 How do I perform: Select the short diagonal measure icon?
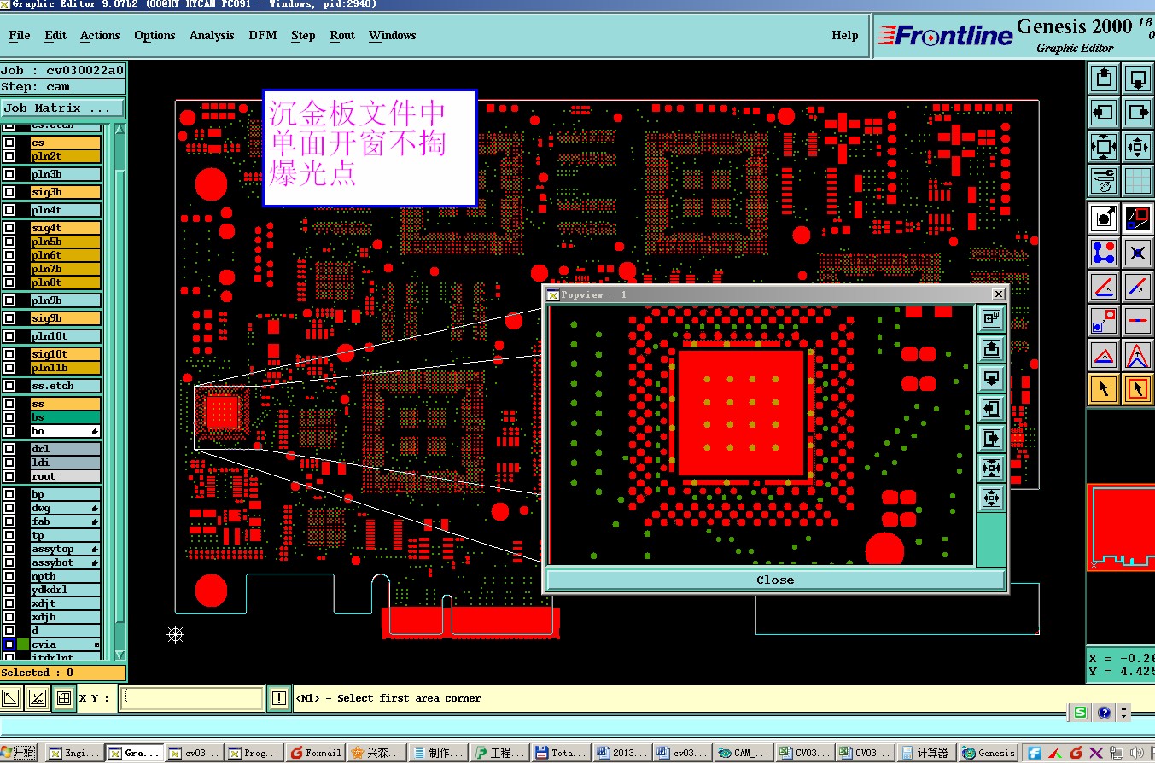pyautogui.click(x=1137, y=286)
